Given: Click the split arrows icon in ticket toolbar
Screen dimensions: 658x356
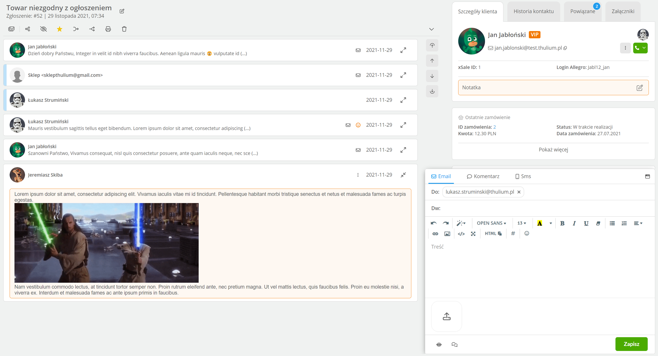Looking at the screenshot, I should [92, 29].
